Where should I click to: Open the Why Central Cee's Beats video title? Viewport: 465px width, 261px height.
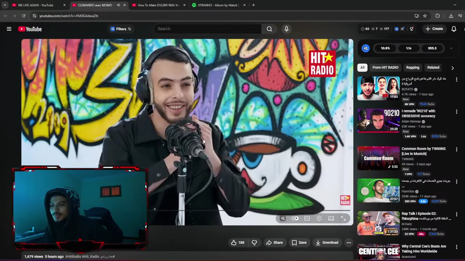click(x=424, y=249)
